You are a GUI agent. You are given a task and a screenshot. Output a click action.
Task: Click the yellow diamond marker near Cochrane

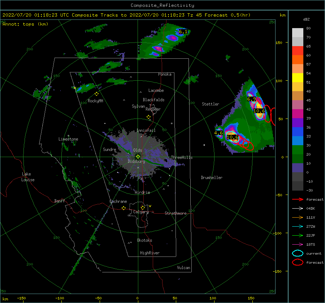click(x=123, y=208)
